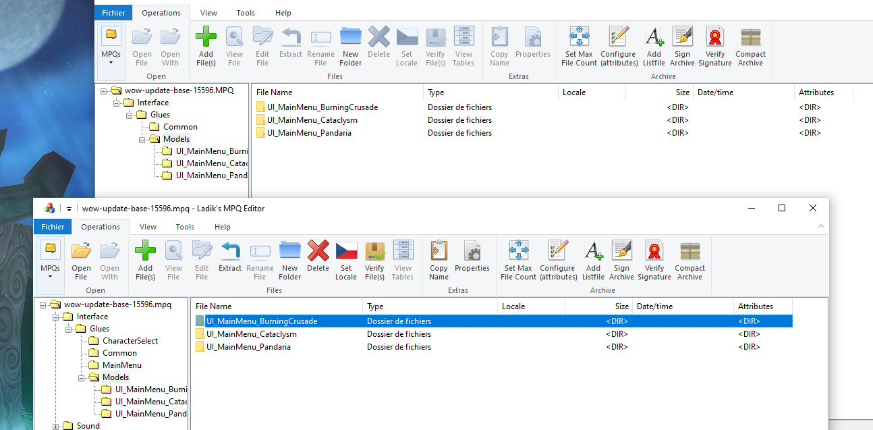Viewport: 873px width, 430px height.
Task: Sort by Attributes column in front window
Action: click(763, 306)
